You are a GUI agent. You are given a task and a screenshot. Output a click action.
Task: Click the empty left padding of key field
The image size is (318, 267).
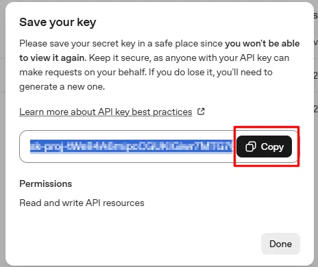[25, 147]
